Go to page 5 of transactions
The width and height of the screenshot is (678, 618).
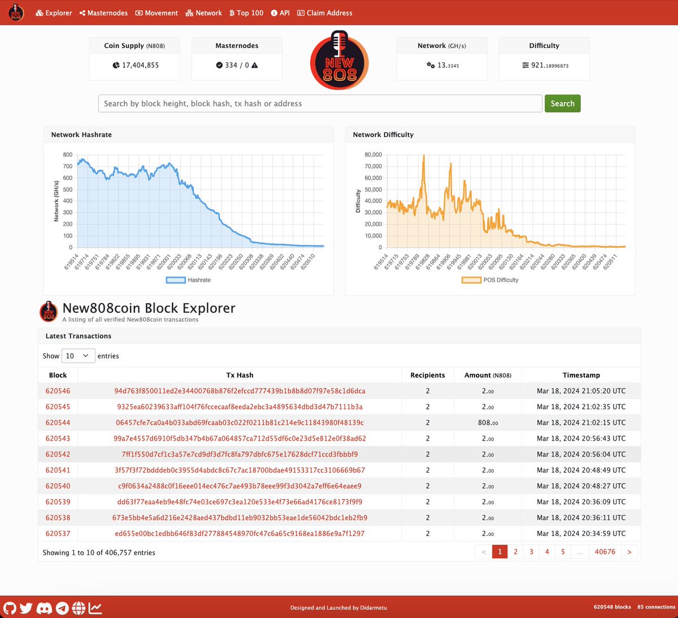point(563,551)
